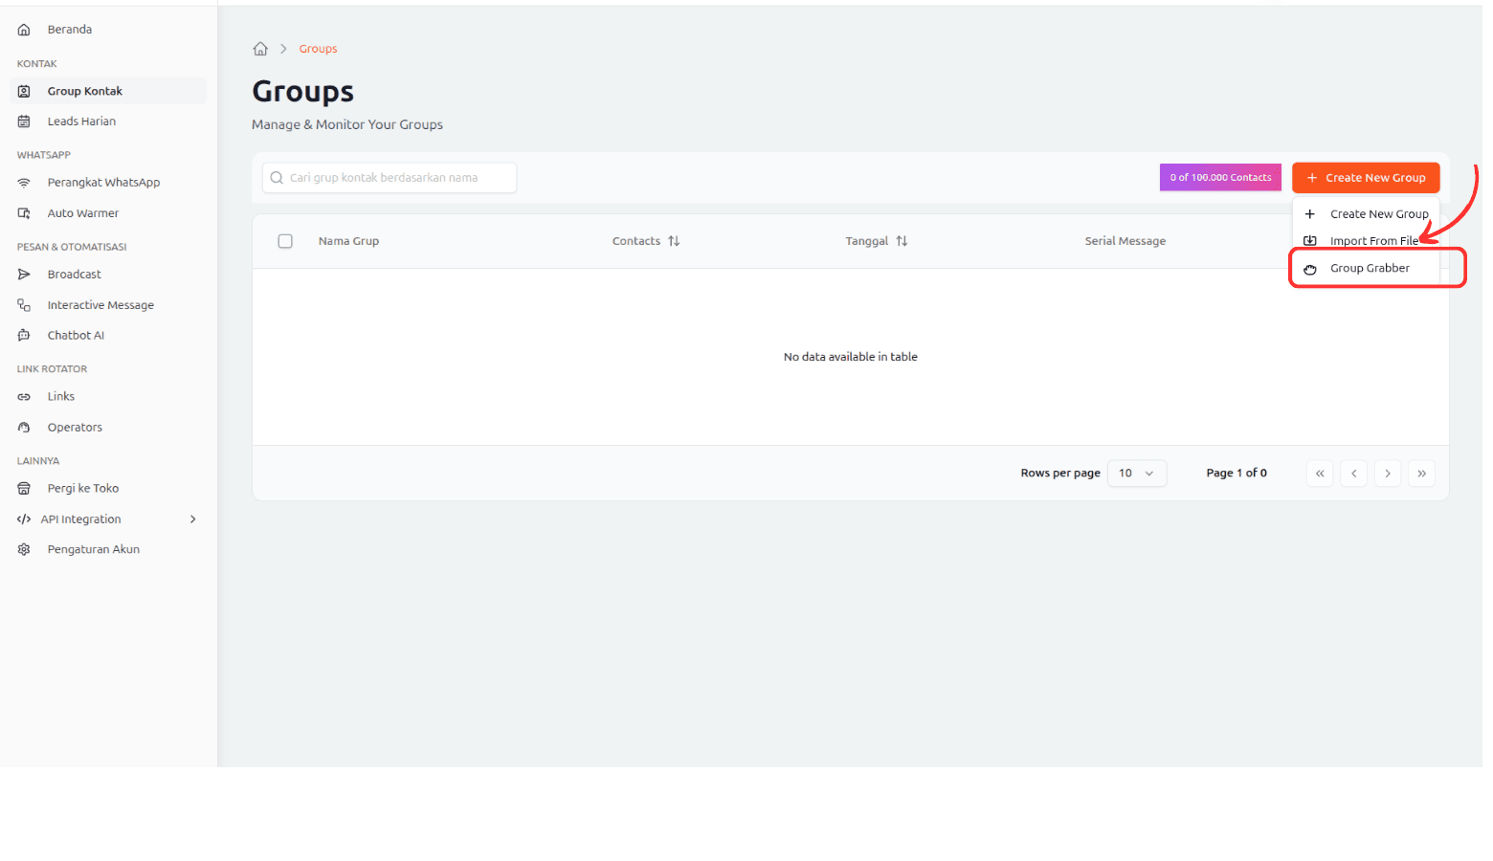
Task: Open Interactive Message page
Action: [x=100, y=305]
